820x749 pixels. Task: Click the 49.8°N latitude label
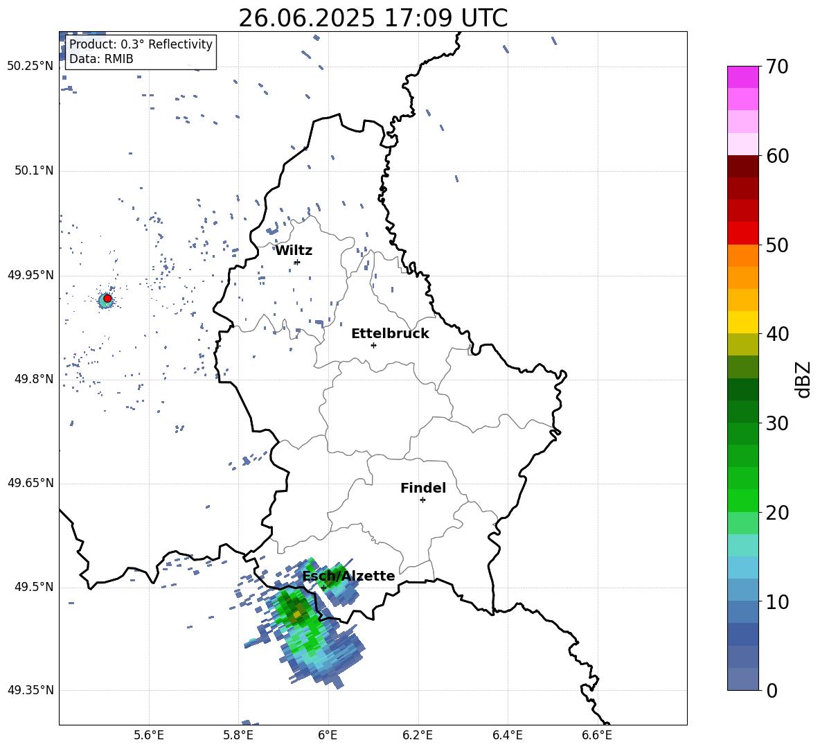point(34,379)
